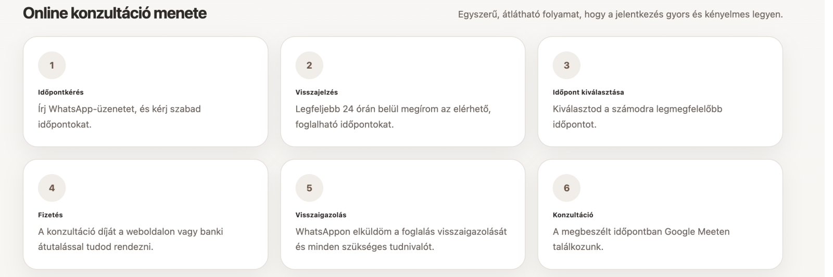Select the "Visszaigazolás" card heading

click(x=321, y=215)
